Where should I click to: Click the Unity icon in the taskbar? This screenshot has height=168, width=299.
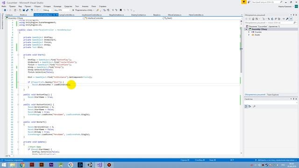90,165
